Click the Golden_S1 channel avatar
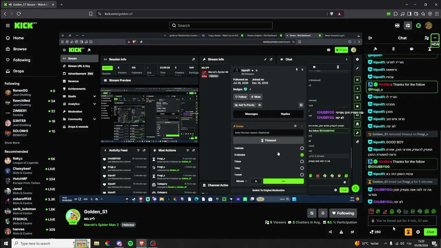 73,216
